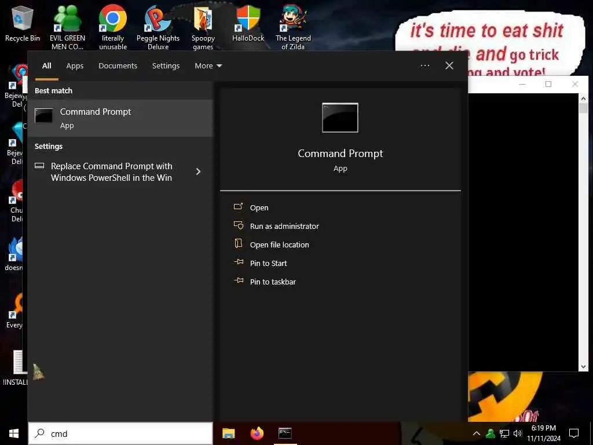
Task: Switch to the Documents search tab
Action: coord(118,66)
